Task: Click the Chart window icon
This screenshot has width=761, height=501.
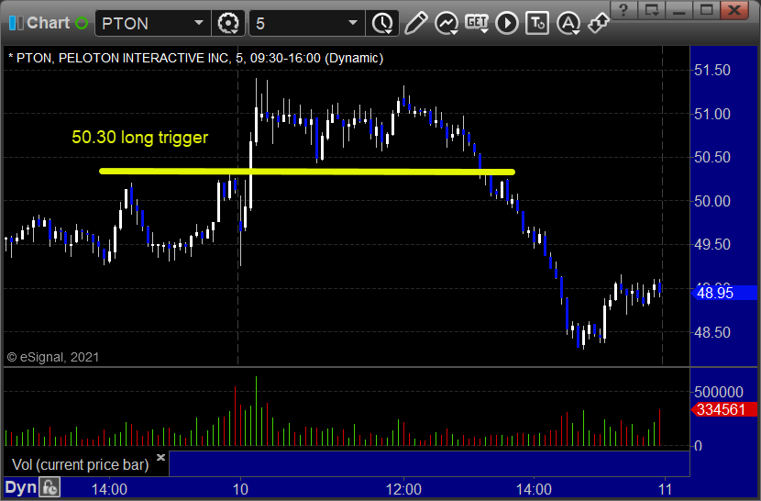Action: pyautogui.click(x=16, y=23)
